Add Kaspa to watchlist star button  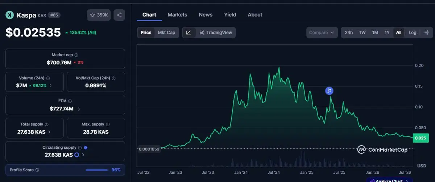point(99,15)
